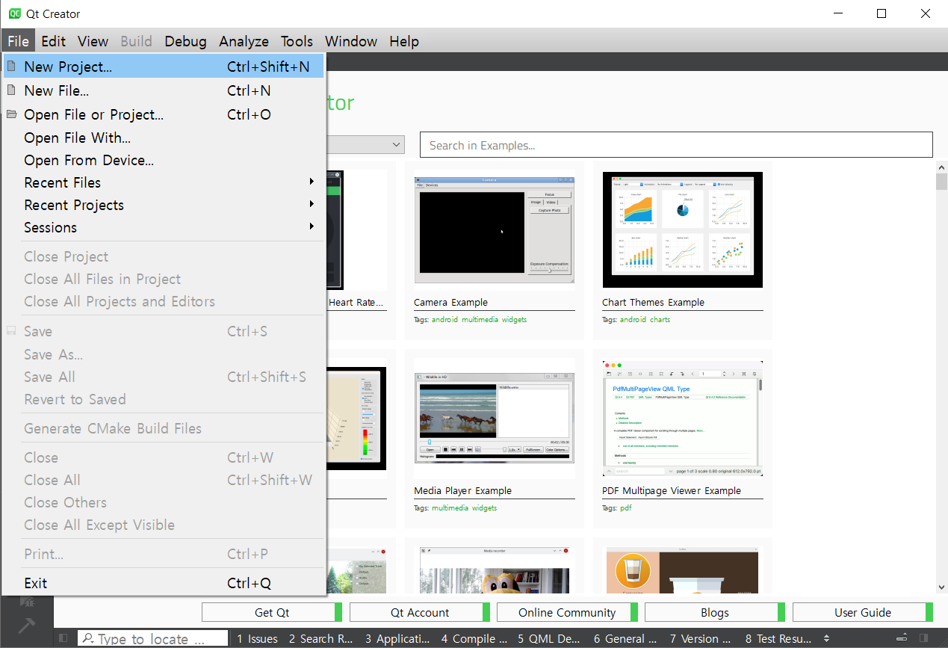948x648 pixels.
Task: Click the New Project document icon
Action: point(10,67)
